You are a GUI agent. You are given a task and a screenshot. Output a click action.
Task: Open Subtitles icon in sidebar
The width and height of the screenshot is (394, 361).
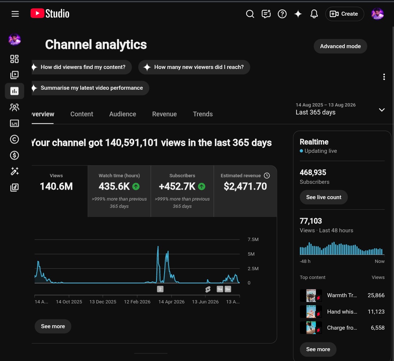coord(14,123)
